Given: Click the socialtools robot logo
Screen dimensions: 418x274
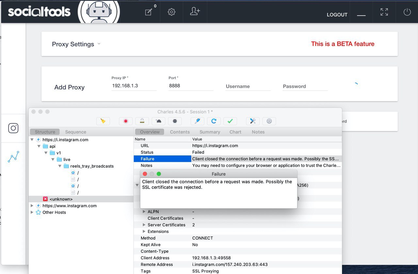Looking at the screenshot, I should (x=99, y=12).
